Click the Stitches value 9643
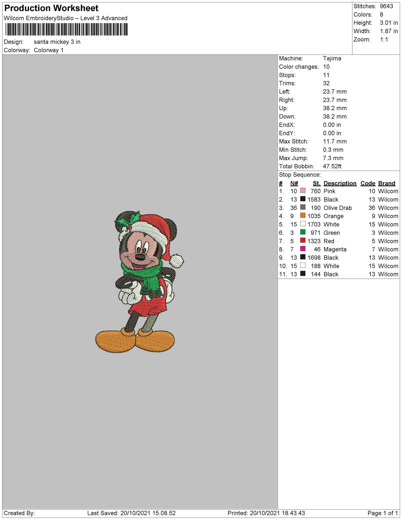The image size is (402, 520). [386, 6]
